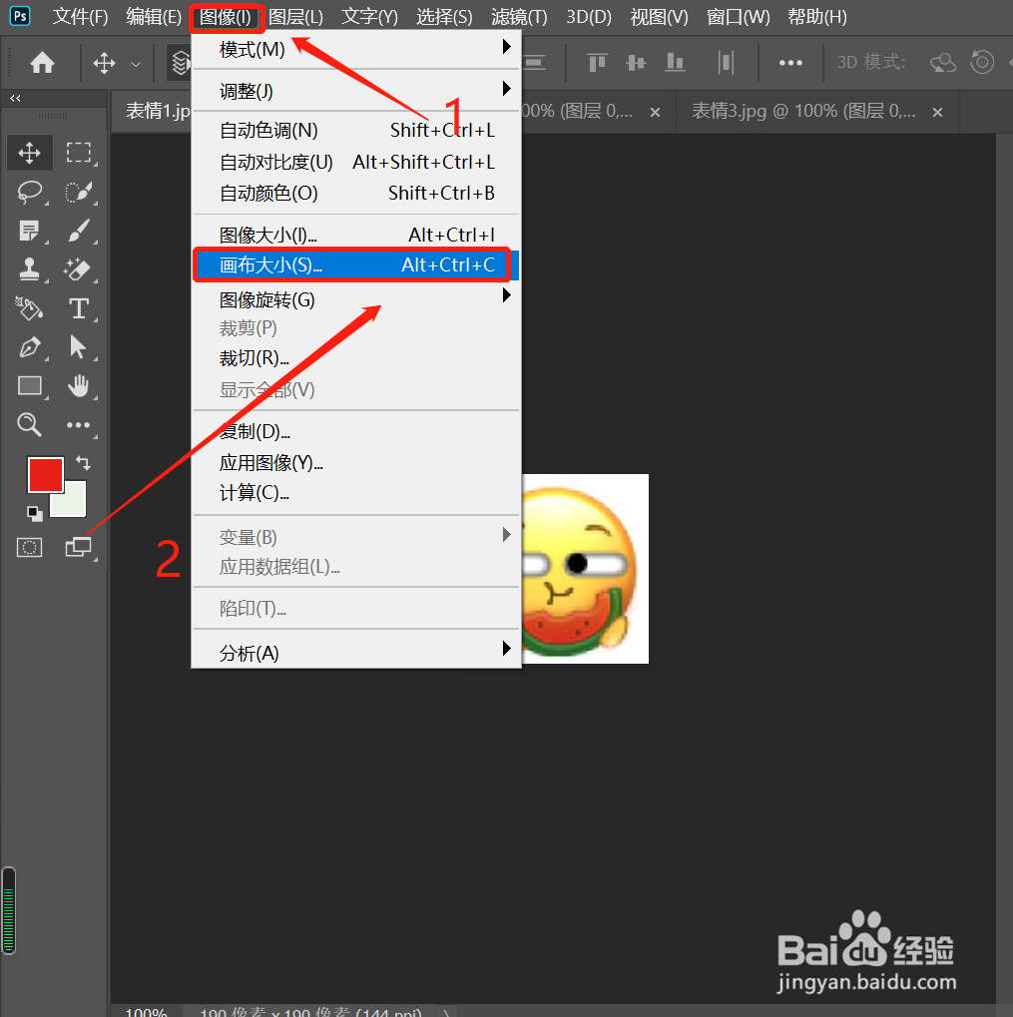Click the align bottom edges icon
This screenshot has width=1013, height=1017.
click(675, 63)
